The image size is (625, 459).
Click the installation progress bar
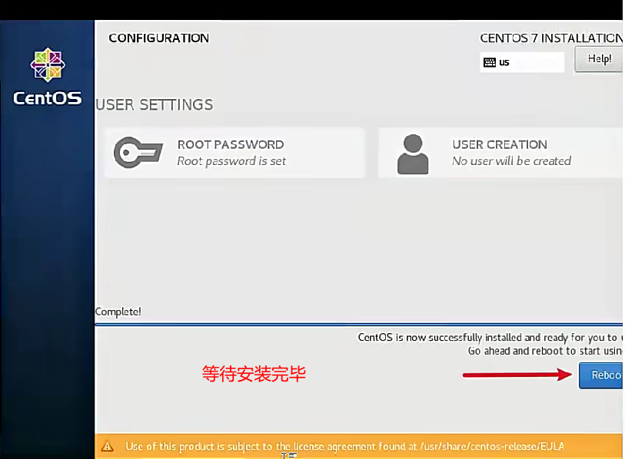(359, 325)
